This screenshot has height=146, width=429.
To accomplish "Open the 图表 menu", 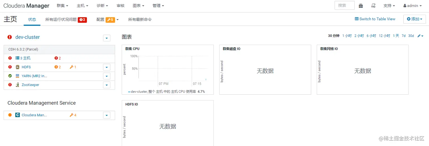I will (x=138, y=6).
